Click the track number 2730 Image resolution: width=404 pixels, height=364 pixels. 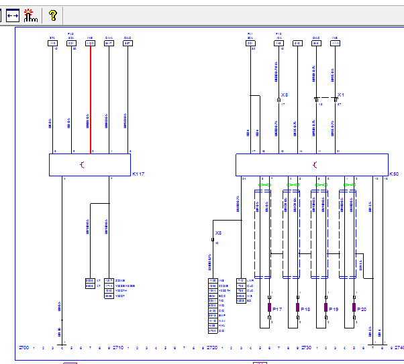(306, 348)
